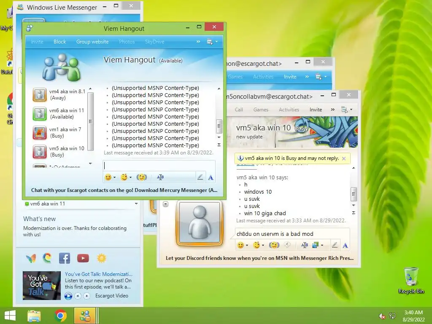
Task: Click Invite in Viem Hangout toolbar
Action: [37, 42]
